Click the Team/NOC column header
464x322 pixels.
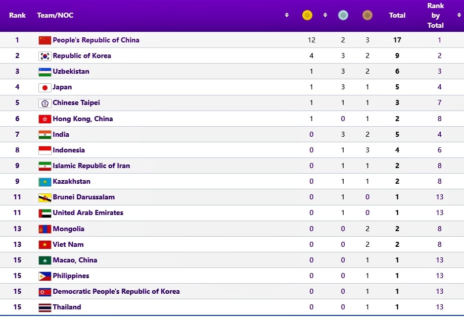tap(55, 15)
